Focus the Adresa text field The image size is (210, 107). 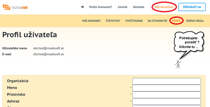click(166, 101)
